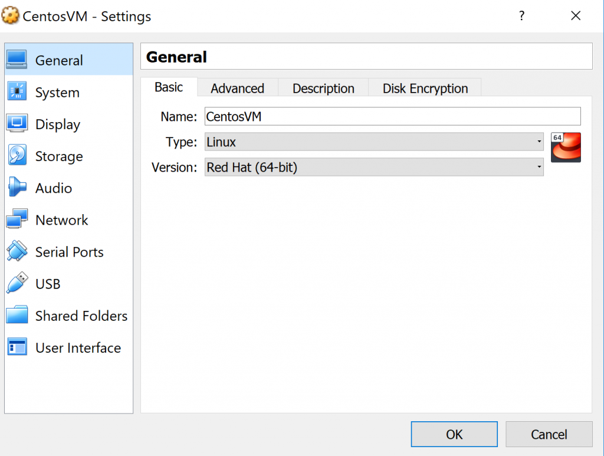
Task: Click the Shared Folders folder icon
Action: pyautogui.click(x=17, y=315)
